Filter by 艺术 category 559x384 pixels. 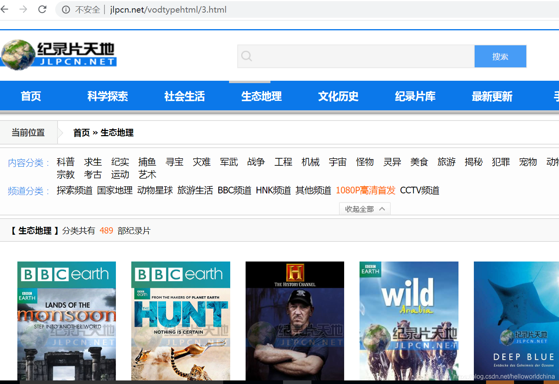[147, 174]
